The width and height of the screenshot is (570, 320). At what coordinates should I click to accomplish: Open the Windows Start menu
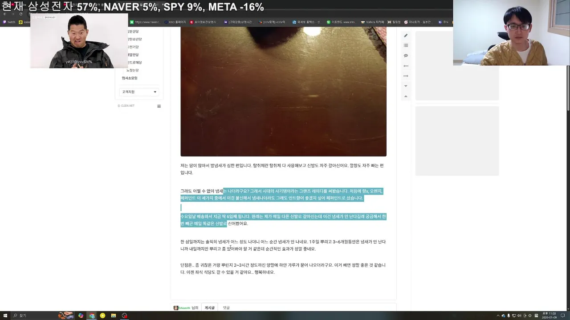[5, 316]
